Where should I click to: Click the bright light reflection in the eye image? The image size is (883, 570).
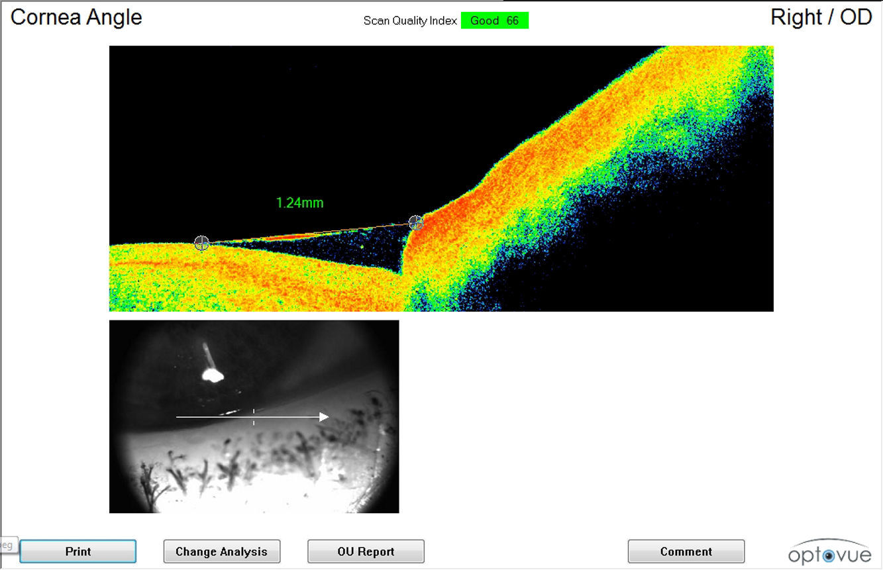[212, 375]
